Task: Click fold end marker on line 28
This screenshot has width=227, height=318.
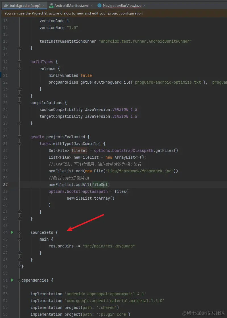Action: (19, 123)
